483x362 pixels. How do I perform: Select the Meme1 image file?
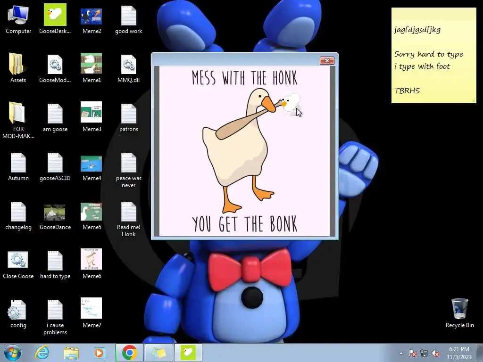coord(92,68)
